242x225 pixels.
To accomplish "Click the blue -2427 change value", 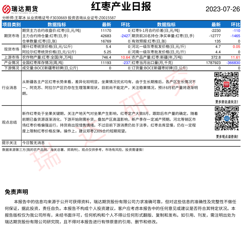I will pyautogui.click(x=125, y=36).
